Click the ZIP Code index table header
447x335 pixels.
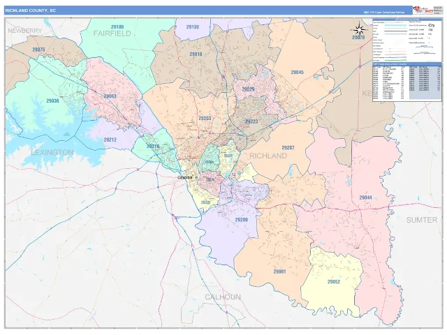pos(406,64)
